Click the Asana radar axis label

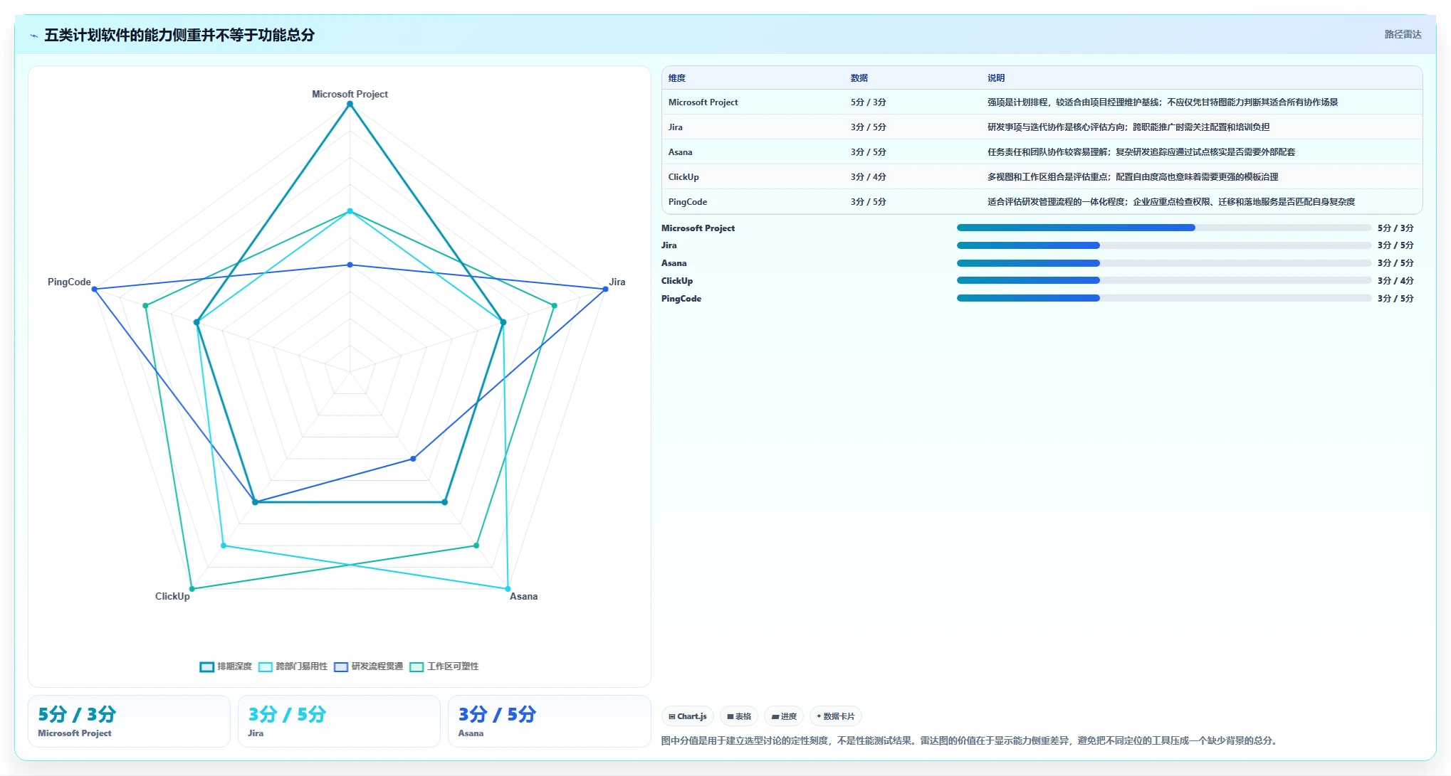coord(523,596)
